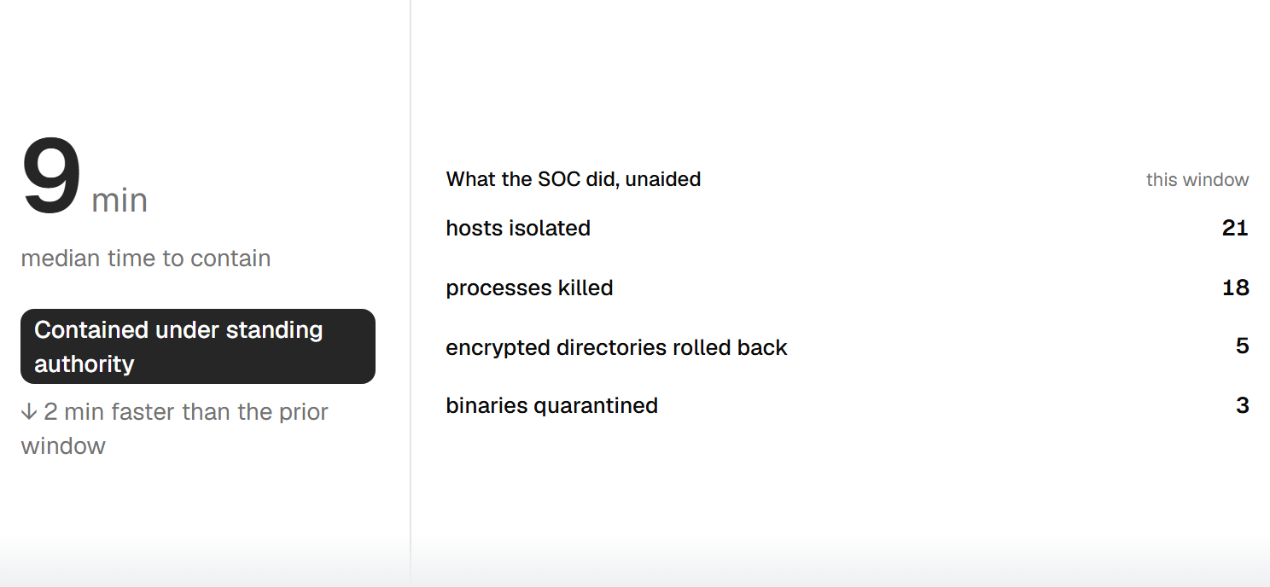Click the processes killed count 18

click(1235, 288)
